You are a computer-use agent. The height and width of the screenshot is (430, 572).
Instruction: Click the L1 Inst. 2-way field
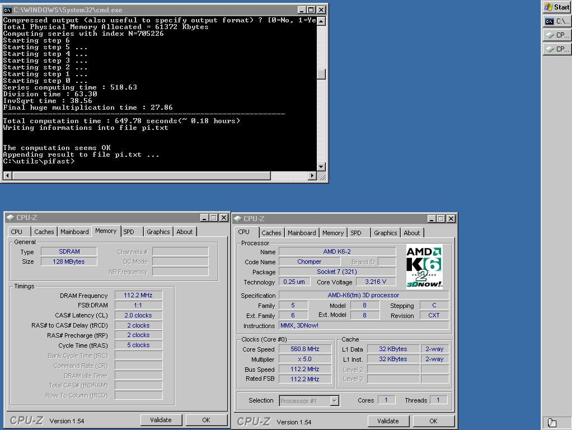tap(434, 359)
